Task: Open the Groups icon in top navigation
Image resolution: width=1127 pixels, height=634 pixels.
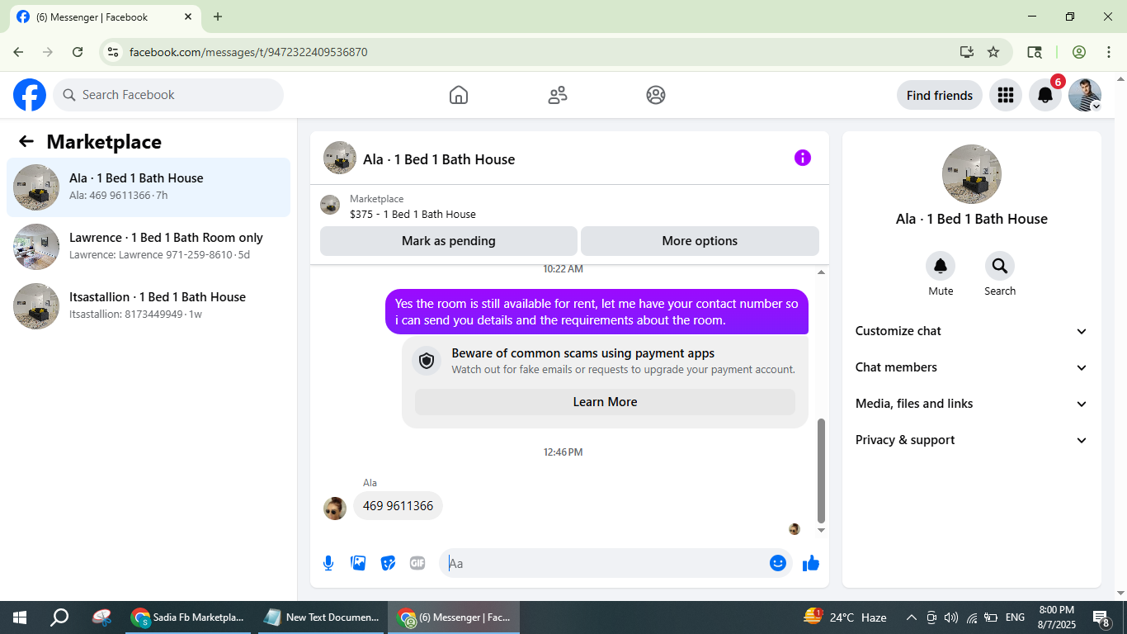Action: 656,95
